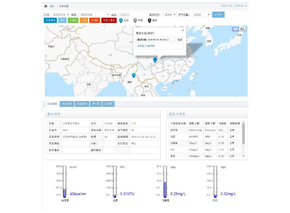
Task: Select the blue station marker near Myanmar
Action: point(133,75)
